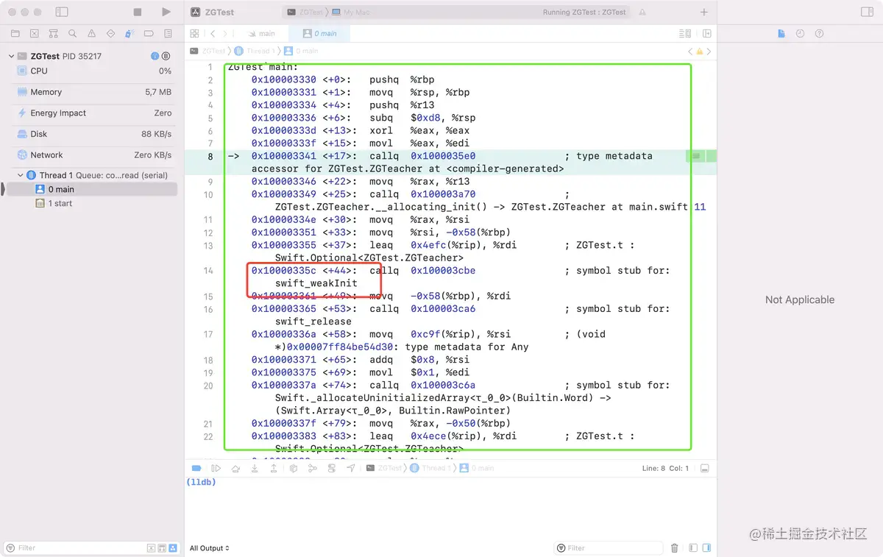Viewport: 883px width, 557px height.
Task: Show the File inspector
Action: [781, 34]
